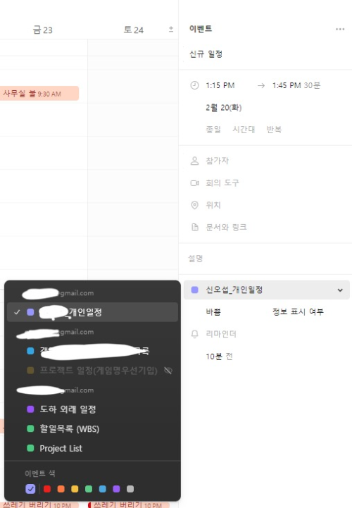Click the video camera meeting tool icon
The width and height of the screenshot is (352, 508).
(194, 183)
